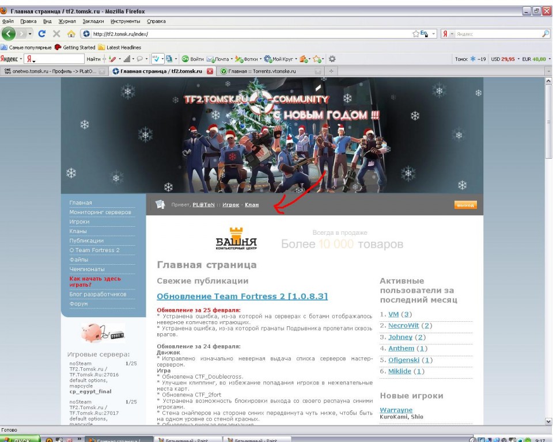
Task: Click the Yandex bar page translate icon
Action: pyautogui.click(x=169, y=59)
